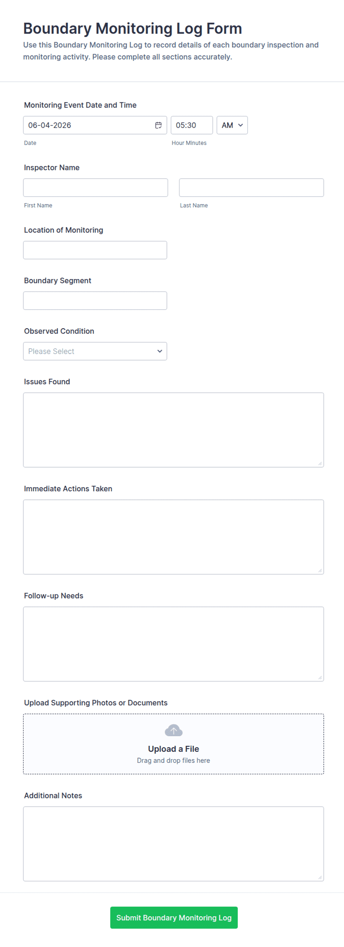
Task: Click the cloud upload icon
Action: (x=173, y=730)
